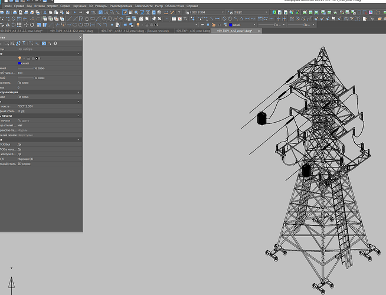
Task: Open the Вставка menu
Action: (40, 6)
